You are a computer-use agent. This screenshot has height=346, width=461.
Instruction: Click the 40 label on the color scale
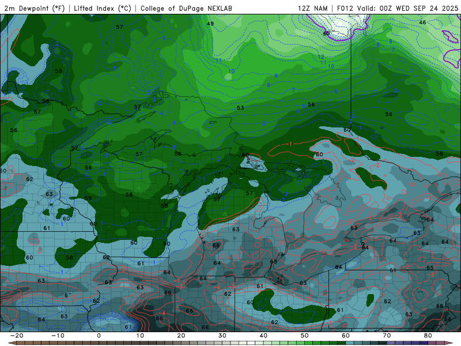coord(263,336)
